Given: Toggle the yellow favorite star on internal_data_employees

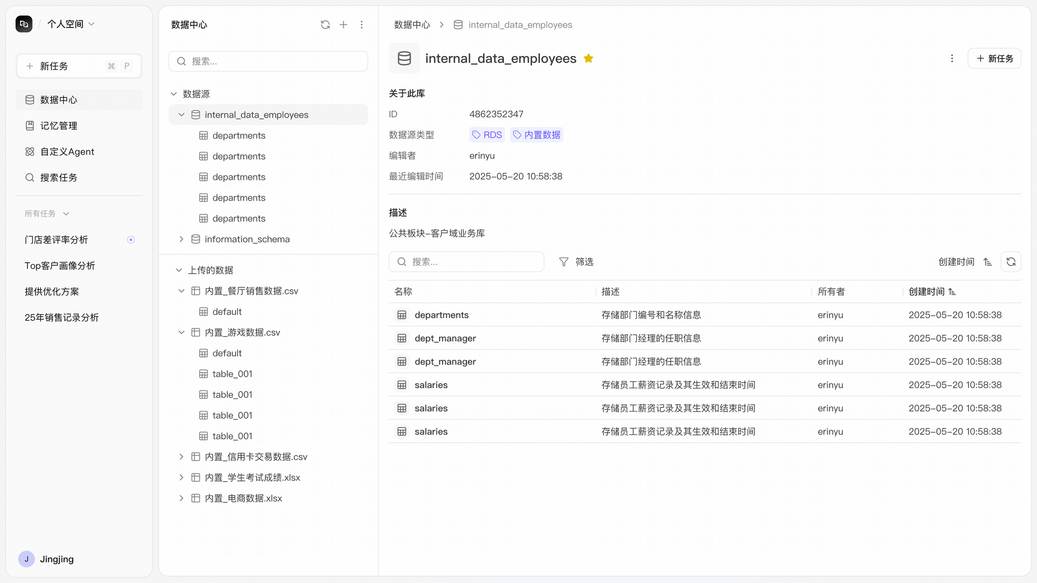Looking at the screenshot, I should (588, 59).
